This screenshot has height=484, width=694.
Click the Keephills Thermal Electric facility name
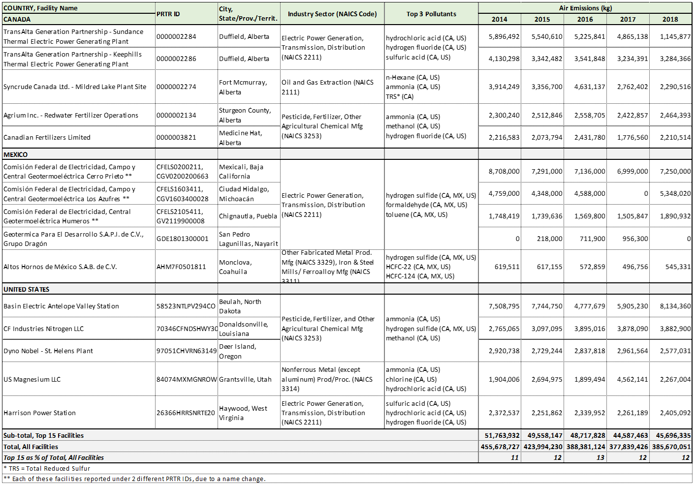coord(72,59)
